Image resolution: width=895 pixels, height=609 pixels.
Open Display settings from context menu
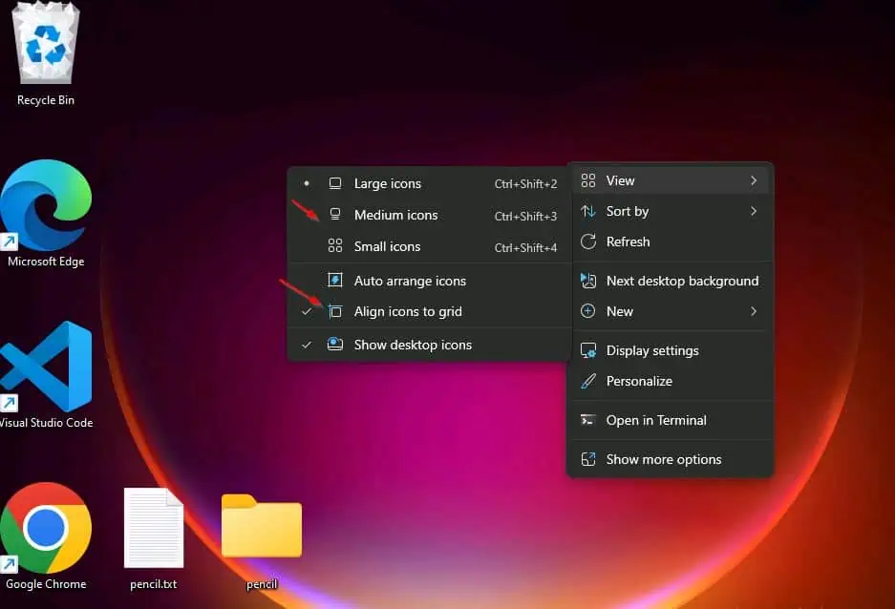(x=671, y=350)
